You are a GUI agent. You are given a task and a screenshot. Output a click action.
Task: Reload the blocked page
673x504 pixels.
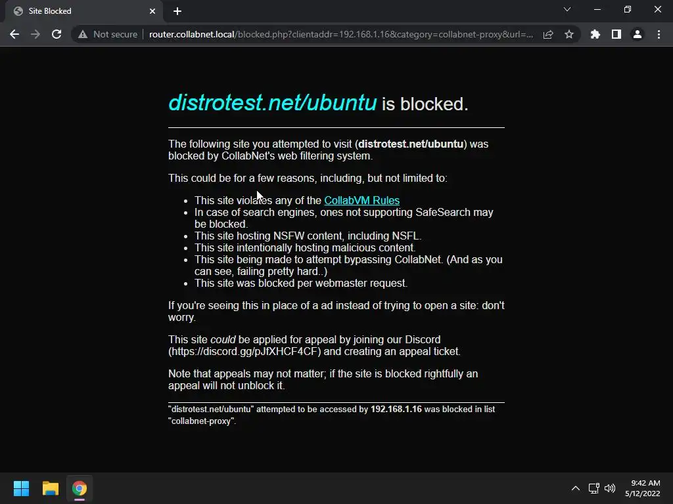tap(57, 34)
